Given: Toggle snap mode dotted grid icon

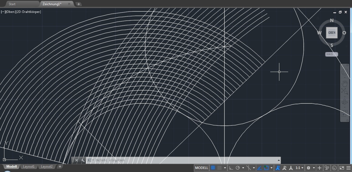Looking at the screenshot, I should click(x=219, y=168).
